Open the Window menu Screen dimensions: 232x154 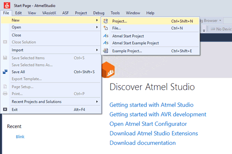[x=133, y=13]
